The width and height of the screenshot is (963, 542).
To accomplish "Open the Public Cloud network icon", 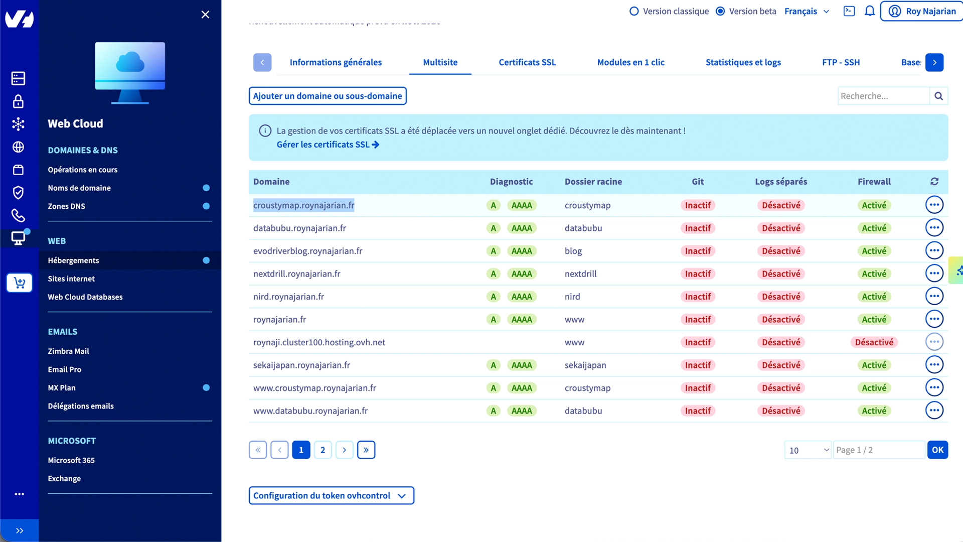I will tap(19, 124).
